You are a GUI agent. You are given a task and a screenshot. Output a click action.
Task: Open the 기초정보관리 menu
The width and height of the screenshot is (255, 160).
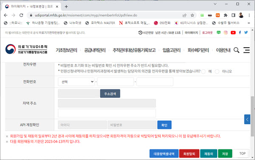66,50
